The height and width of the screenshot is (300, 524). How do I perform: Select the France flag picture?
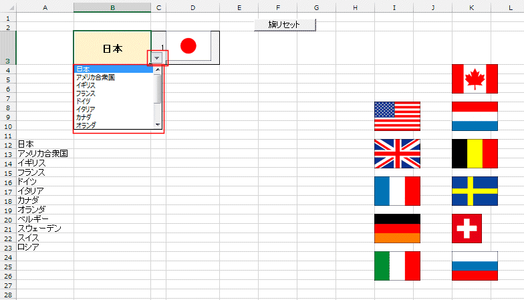(x=397, y=191)
